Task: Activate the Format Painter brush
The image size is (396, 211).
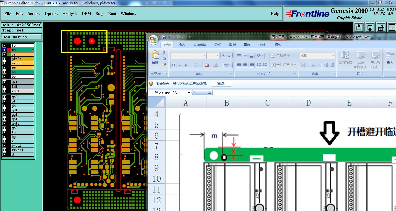Action: coord(164,65)
